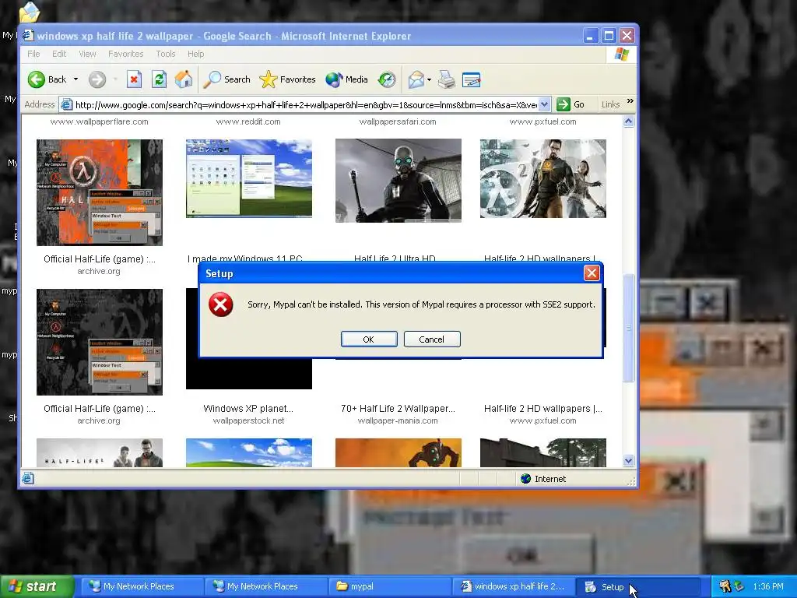Go to the Home page icon

[184, 79]
